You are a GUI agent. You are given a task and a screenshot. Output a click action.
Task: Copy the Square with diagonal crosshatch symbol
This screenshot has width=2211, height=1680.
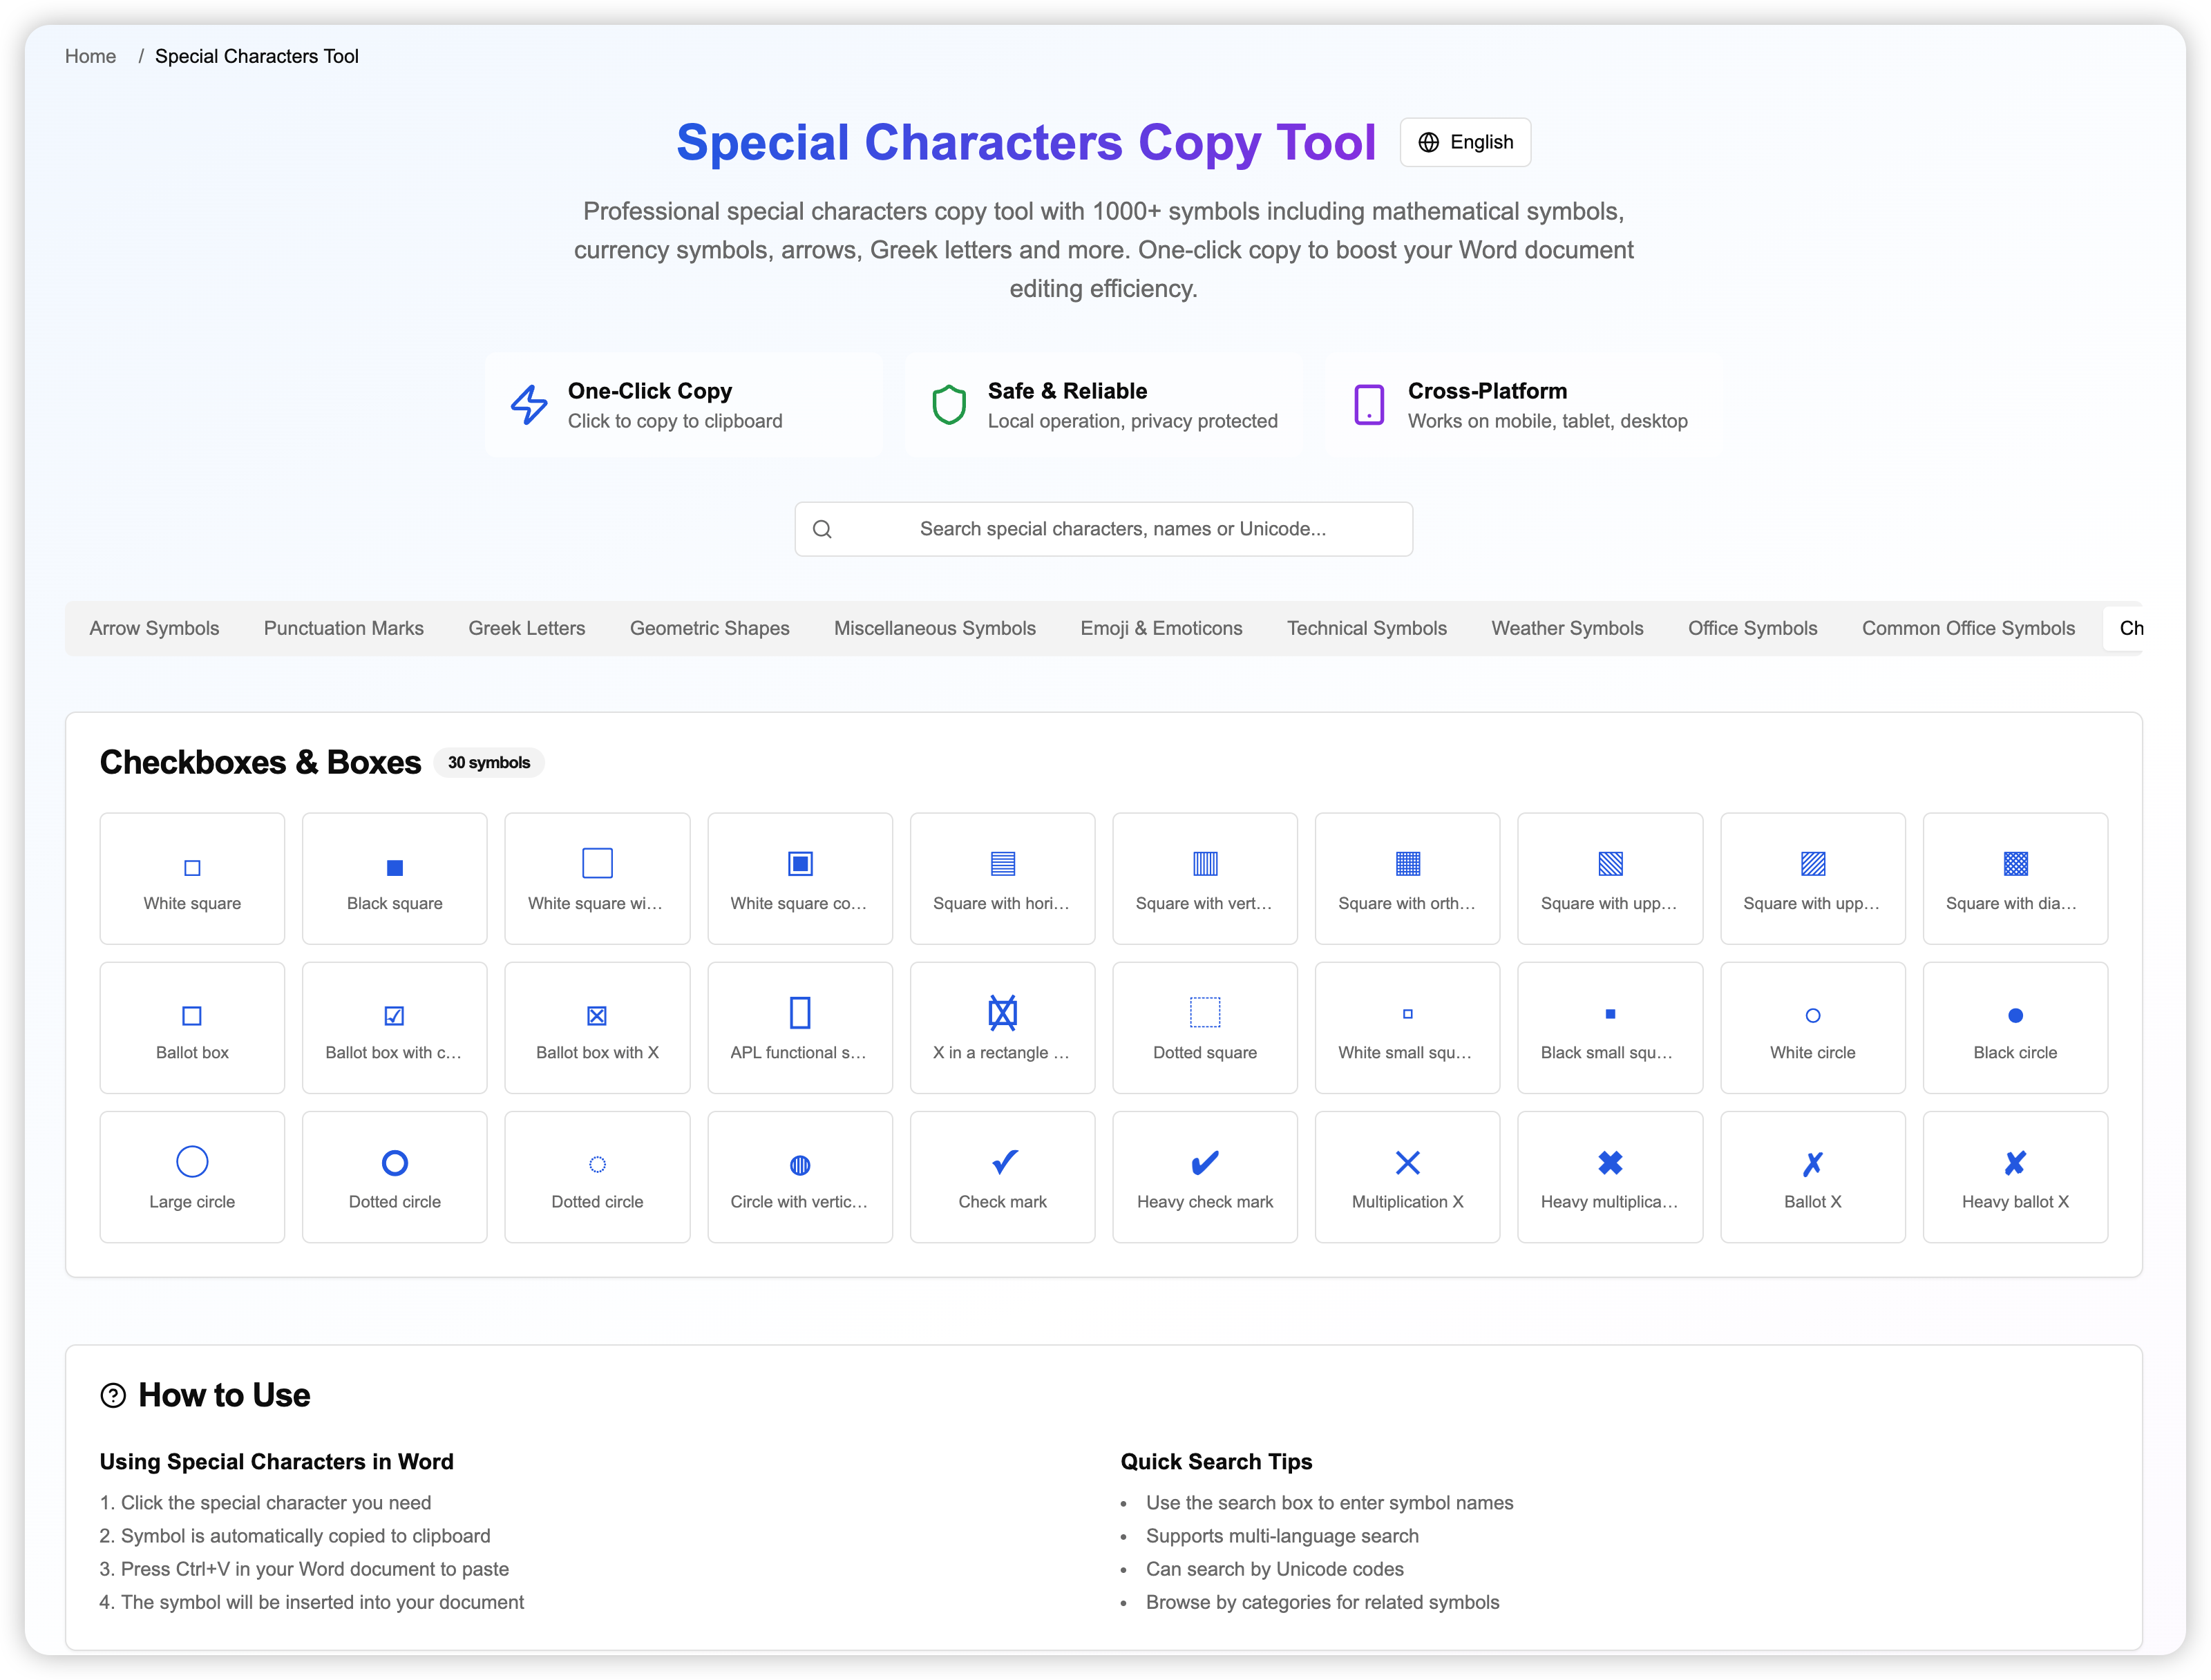coord(2015,878)
